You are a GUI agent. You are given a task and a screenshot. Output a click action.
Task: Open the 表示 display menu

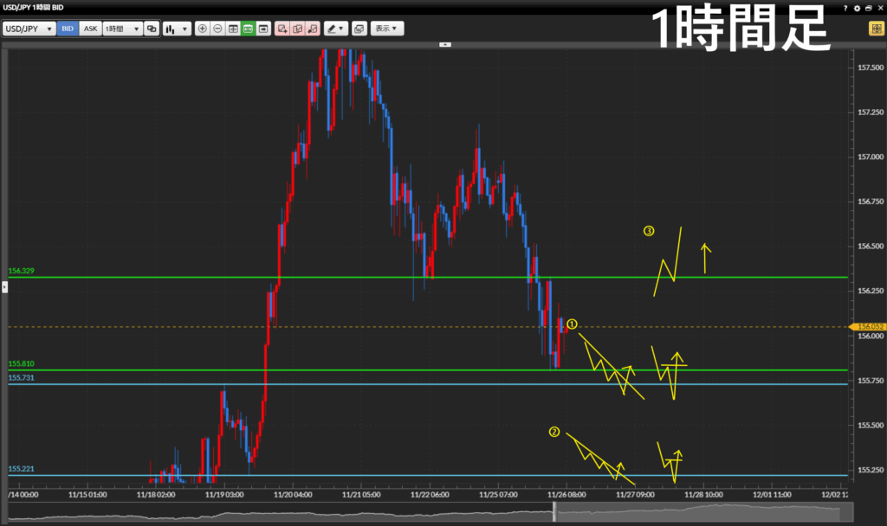pyautogui.click(x=387, y=29)
